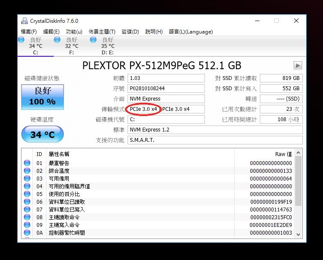This screenshot has height=260, width=323.
Task: Open the 檔案(F) menu
Action: pos(29,32)
